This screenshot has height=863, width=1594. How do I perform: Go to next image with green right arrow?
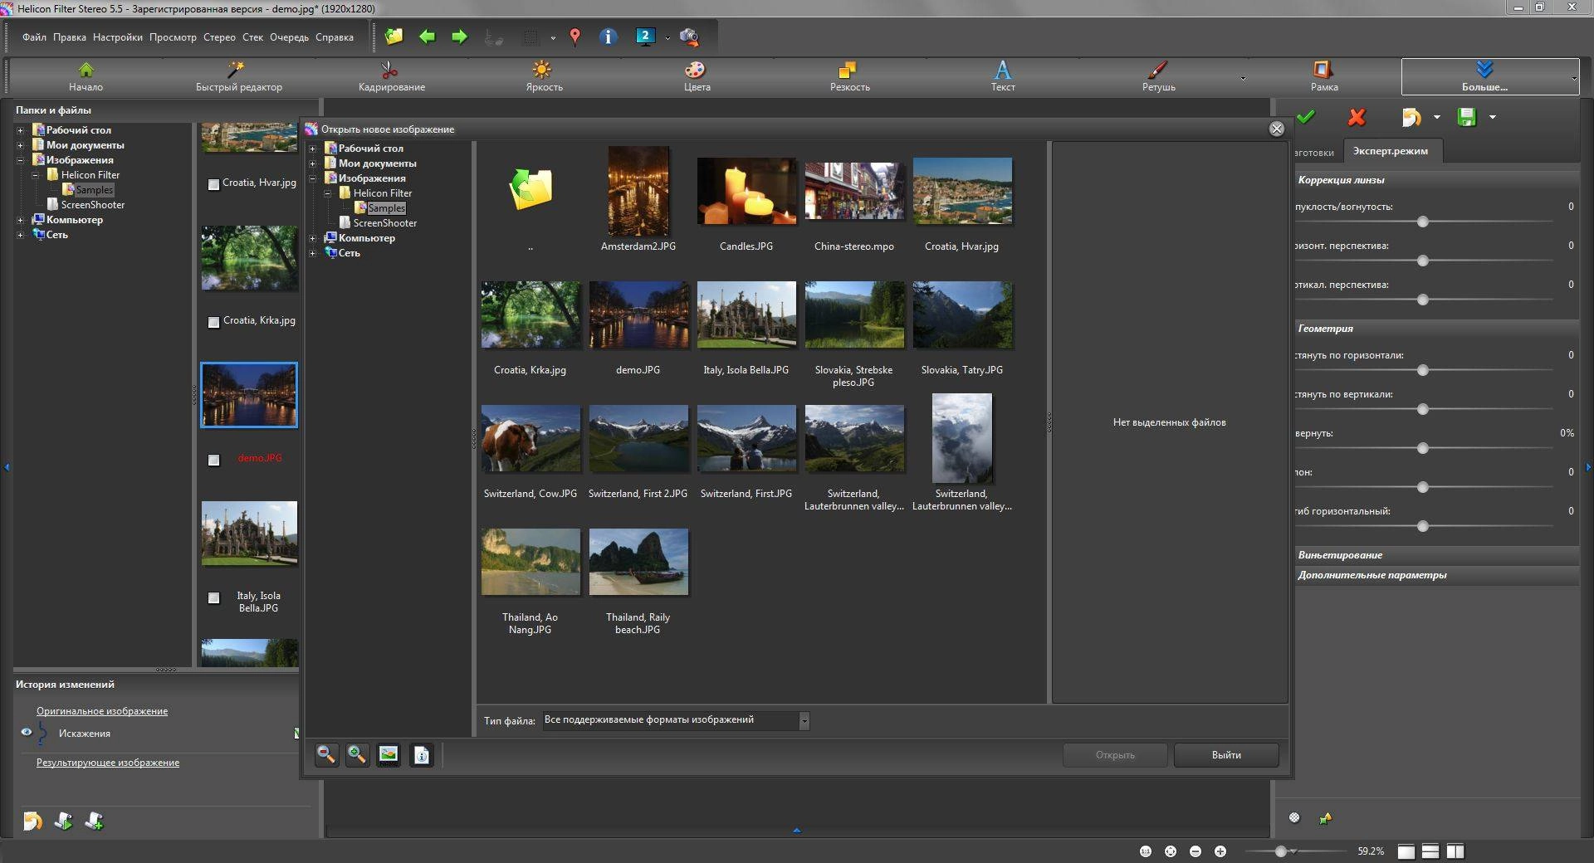pyautogui.click(x=459, y=37)
